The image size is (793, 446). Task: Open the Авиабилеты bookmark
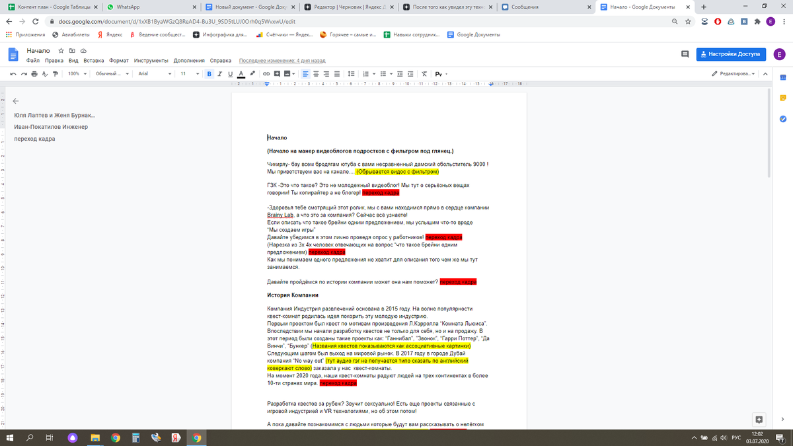(71, 34)
